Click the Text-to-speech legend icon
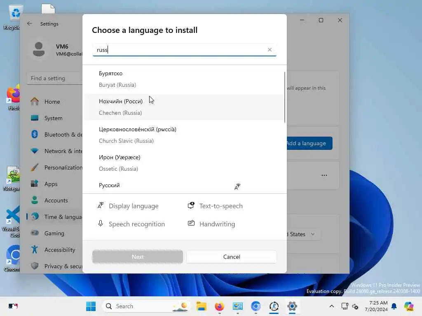This screenshot has width=422, height=316. [x=191, y=206]
